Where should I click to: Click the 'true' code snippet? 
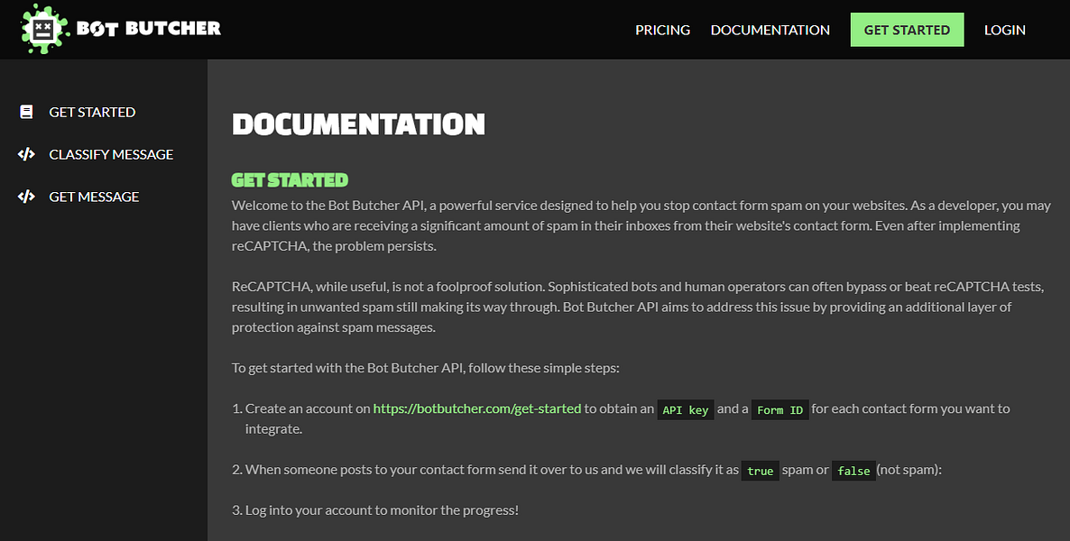[x=761, y=471]
